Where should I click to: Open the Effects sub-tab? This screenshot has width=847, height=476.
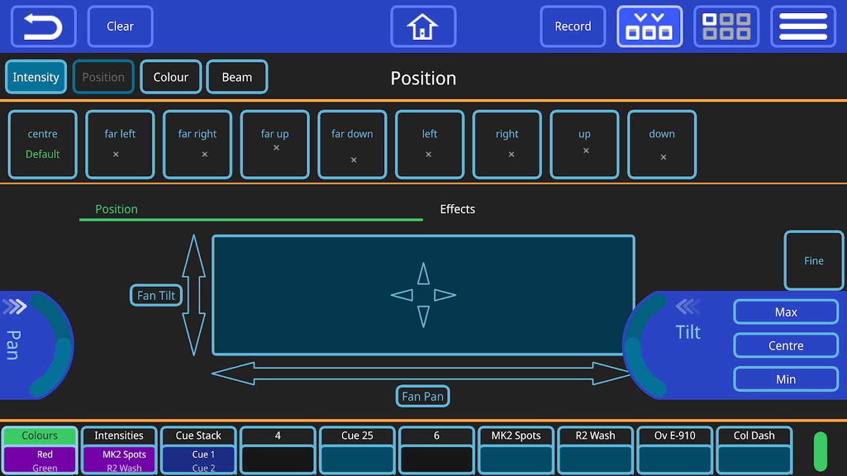457,209
